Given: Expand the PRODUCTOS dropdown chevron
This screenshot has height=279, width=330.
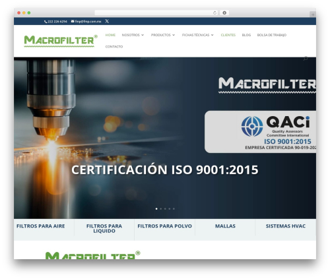Looking at the screenshot, I should pyautogui.click(x=174, y=35).
